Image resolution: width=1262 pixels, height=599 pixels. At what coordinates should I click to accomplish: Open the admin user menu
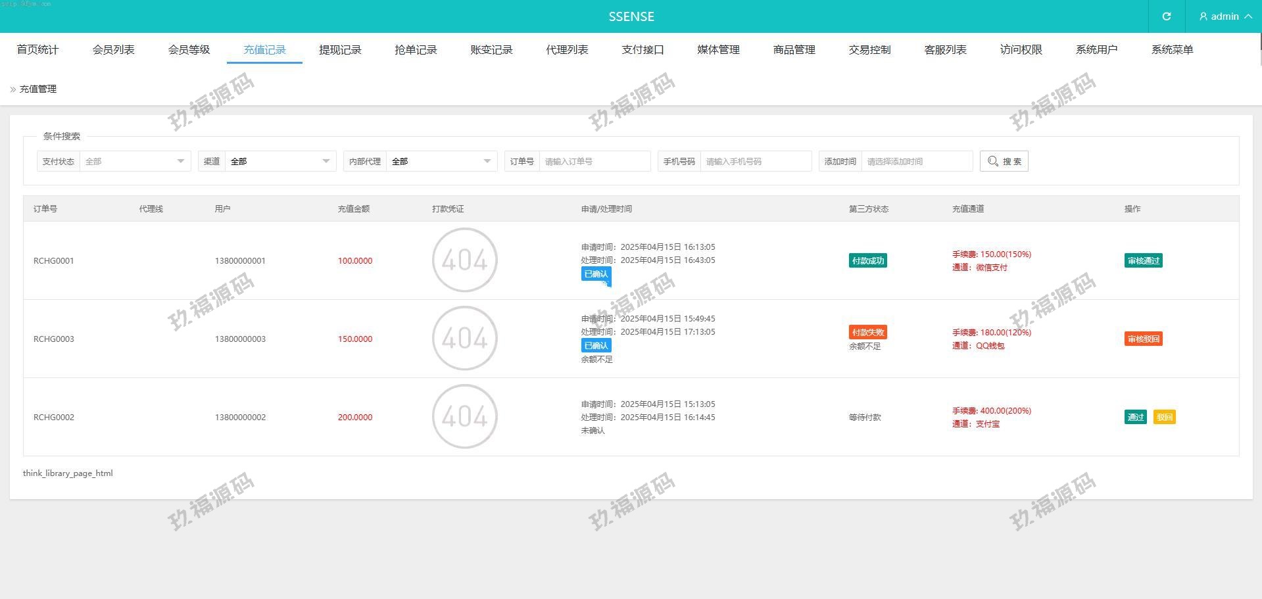click(x=1224, y=16)
